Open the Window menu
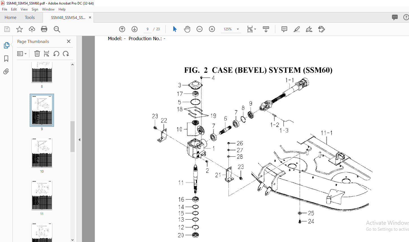Viewport: 409px width, 242px height. tap(48, 9)
